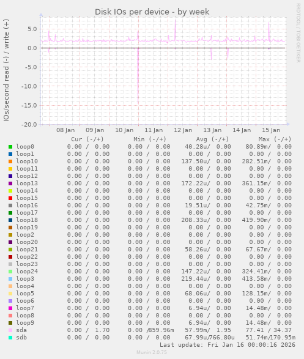The width and height of the screenshot is (304, 359).
Task: Click the Munin 2.0.75 footer text
Action: 152,352
